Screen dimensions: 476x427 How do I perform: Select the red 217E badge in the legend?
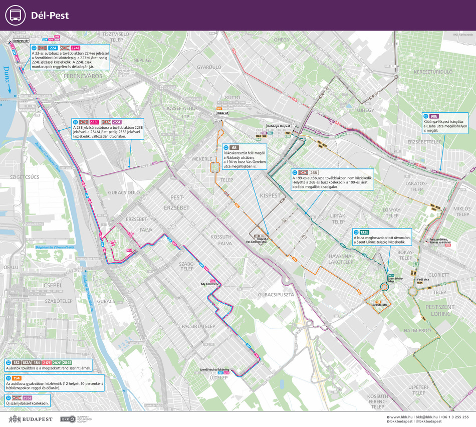point(47,363)
